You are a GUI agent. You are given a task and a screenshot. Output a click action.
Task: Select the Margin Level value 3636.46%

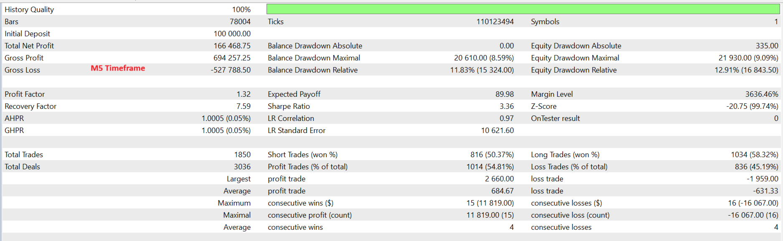click(x=761, y=94)
